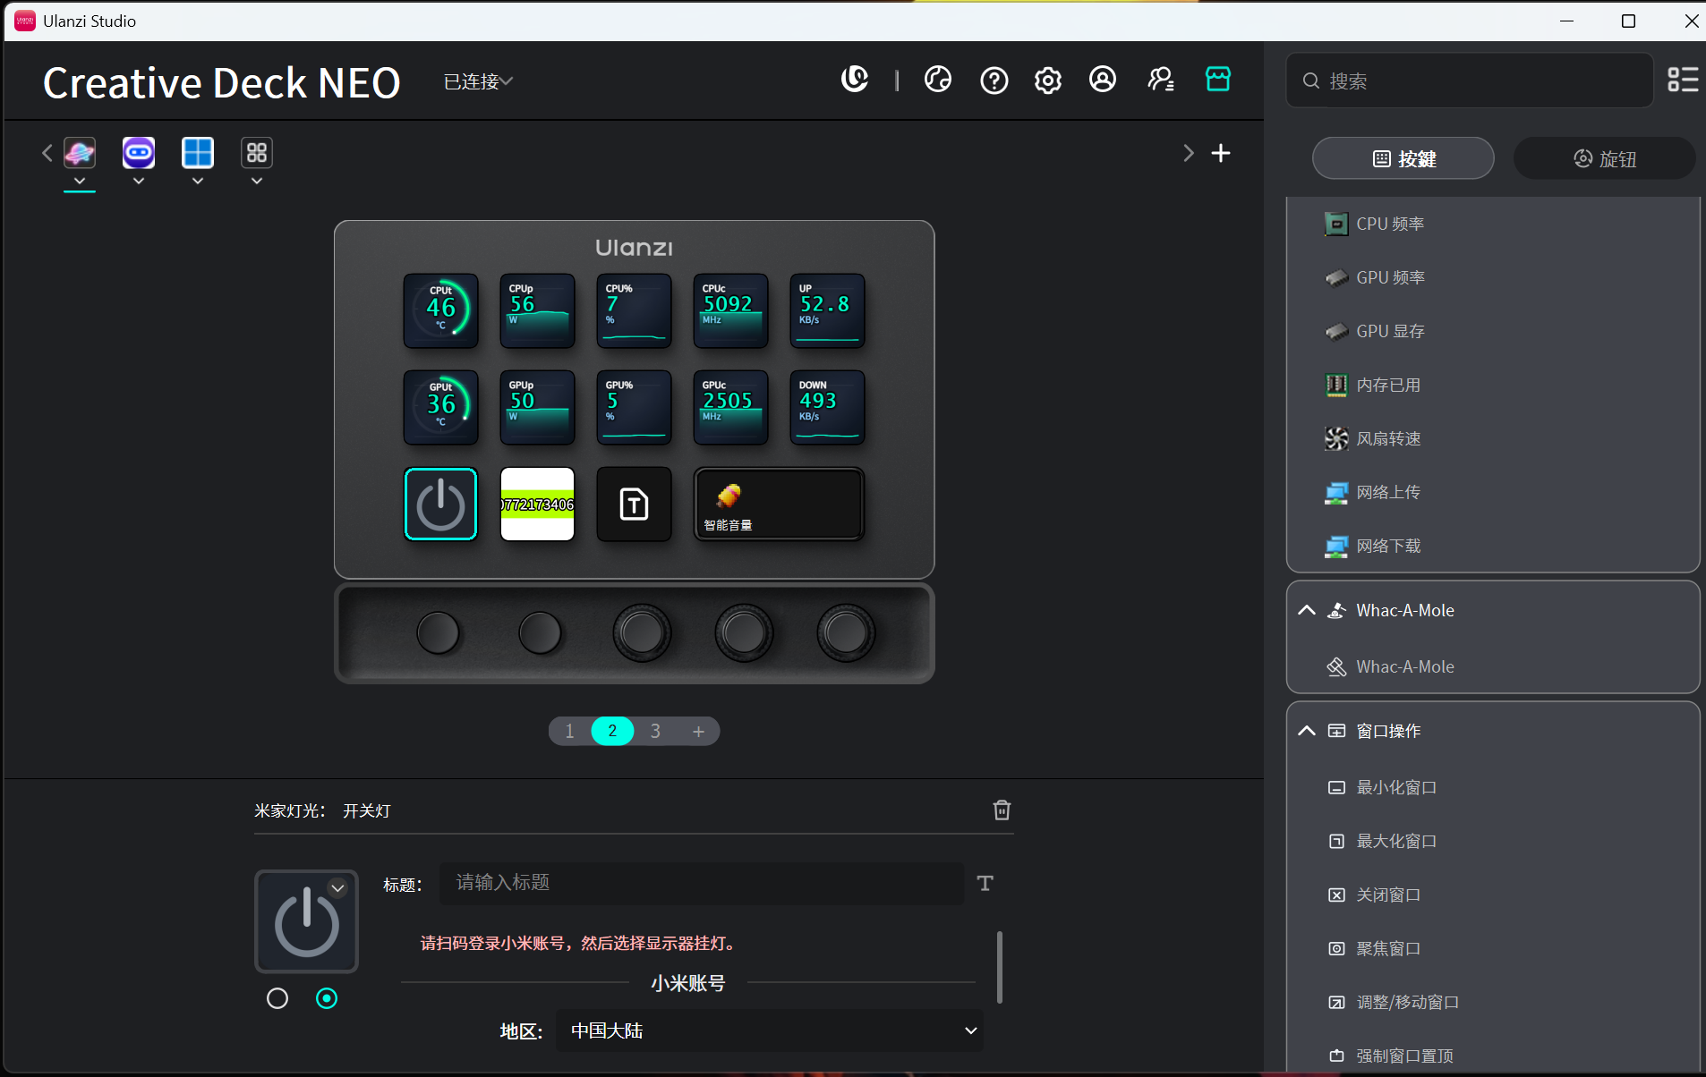This screenshot has height=1077, width=1706.
Task: Open the user account profile icon
Action: (x=1103, y=80)
